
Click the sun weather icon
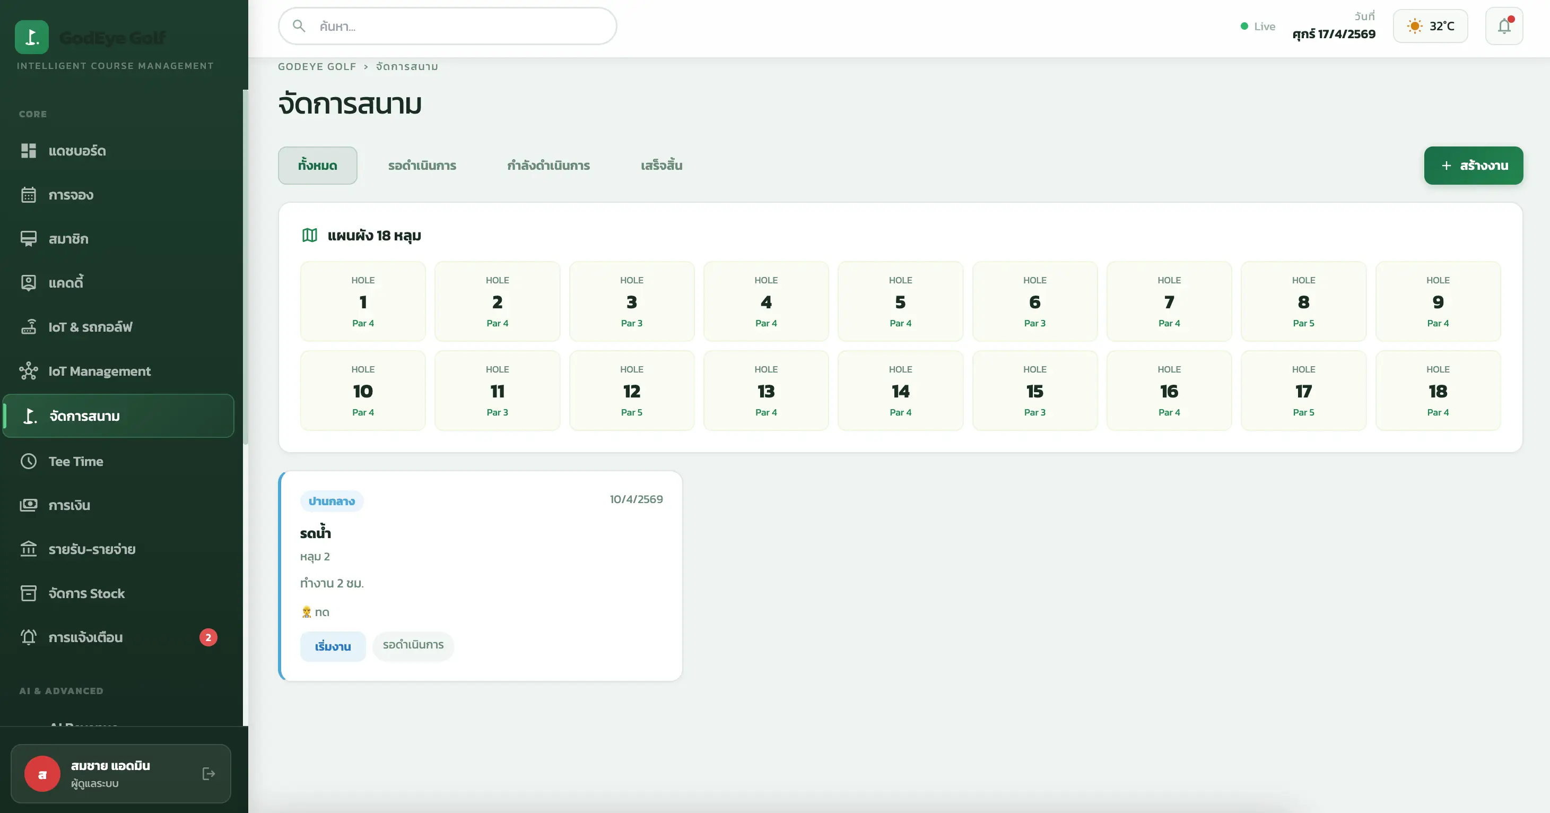(1415, 26)
